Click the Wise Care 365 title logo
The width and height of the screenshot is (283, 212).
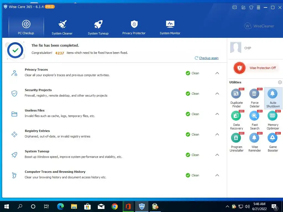(6, 7)
